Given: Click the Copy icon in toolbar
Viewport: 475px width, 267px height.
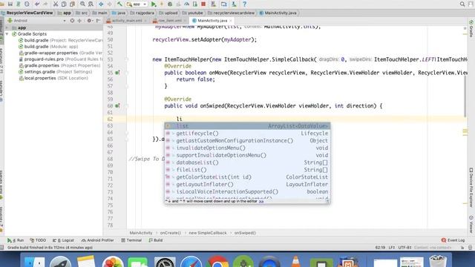Looking at the screenshot, I should pos(64,4).
